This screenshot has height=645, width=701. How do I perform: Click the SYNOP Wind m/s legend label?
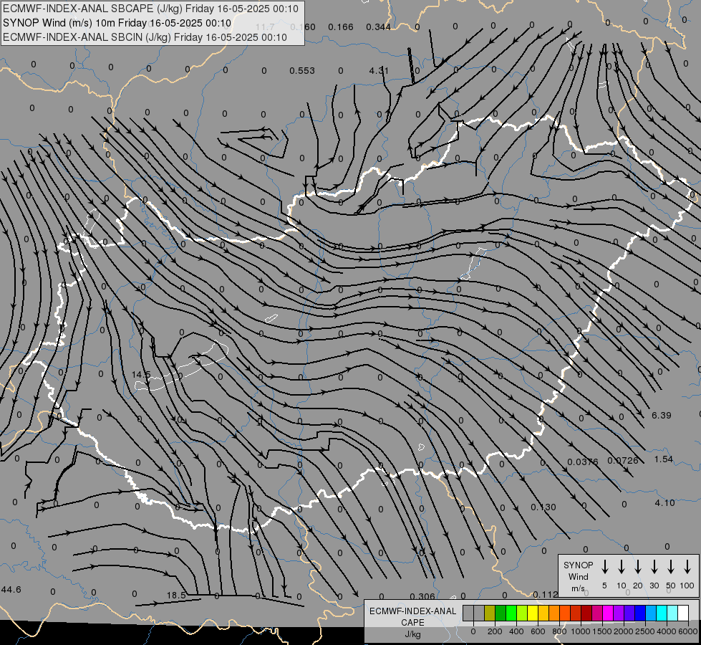578,576
